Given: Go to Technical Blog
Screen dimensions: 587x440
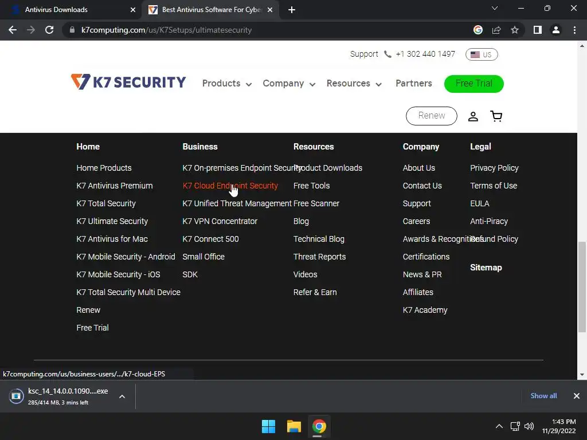Looking at the screenshot, I should tap(319, 239).
